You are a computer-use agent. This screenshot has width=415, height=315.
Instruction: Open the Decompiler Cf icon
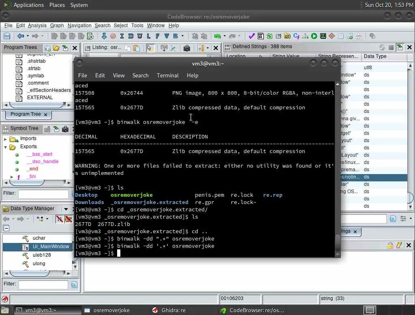[296, 36]
